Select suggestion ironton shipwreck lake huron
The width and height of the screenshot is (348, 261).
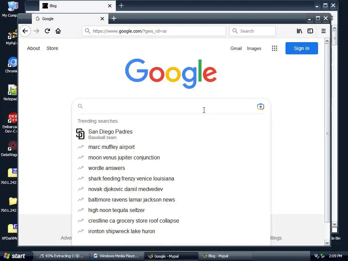click(x=171, y=231)
